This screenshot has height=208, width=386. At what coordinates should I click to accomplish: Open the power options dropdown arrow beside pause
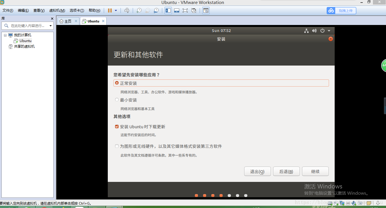pyautogui.click(x=116, y=10)
